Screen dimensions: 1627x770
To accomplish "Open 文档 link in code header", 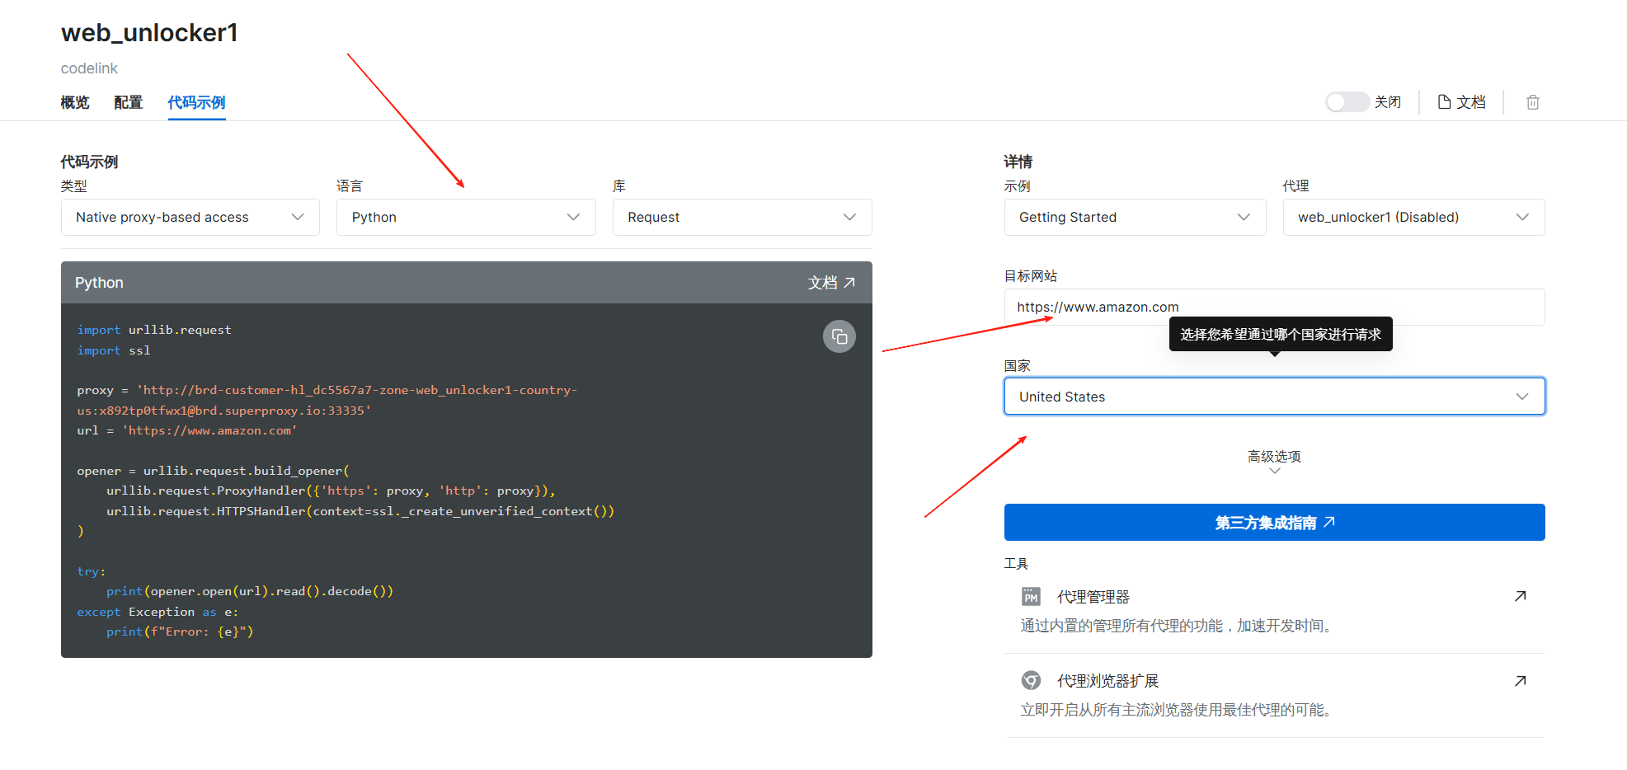I will coord(830,283).
